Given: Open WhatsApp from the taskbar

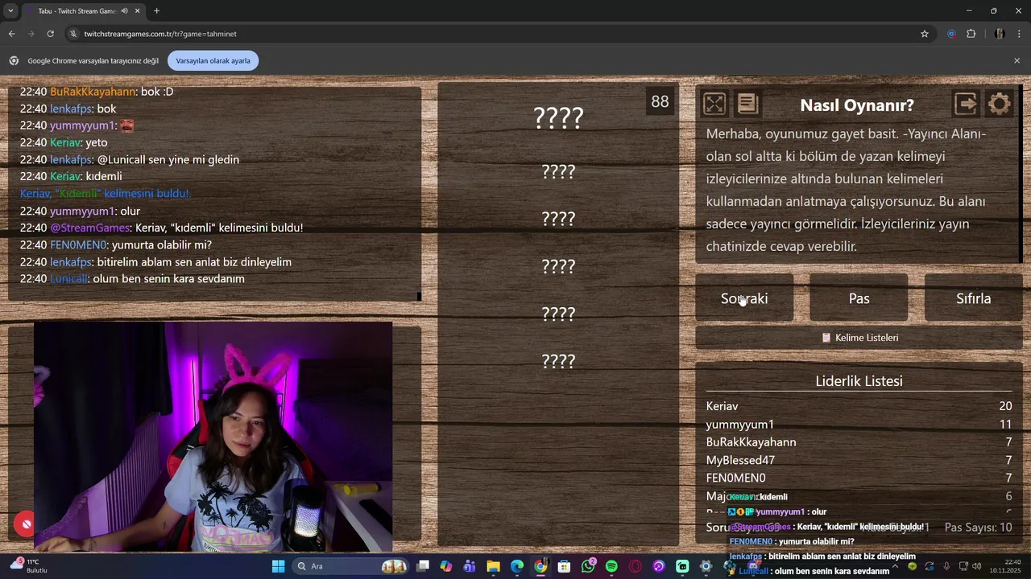Looking at the screenshot, I should tap(588, 566).
